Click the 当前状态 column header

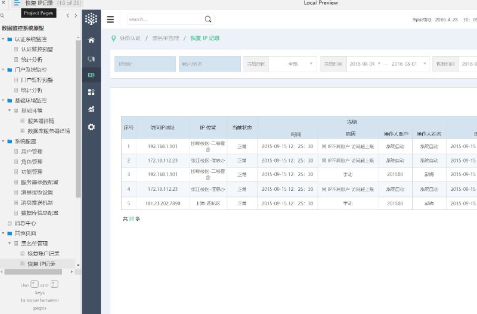point(242,128)
